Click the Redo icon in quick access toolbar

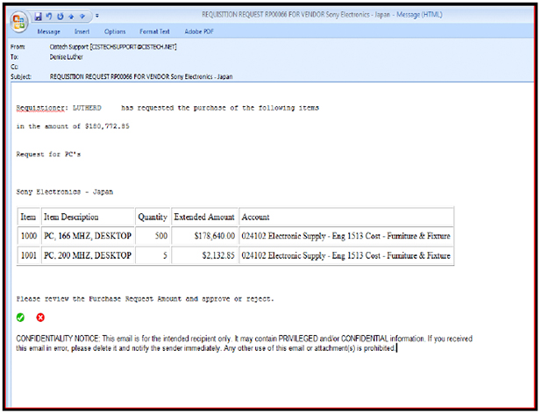point(61,16)
